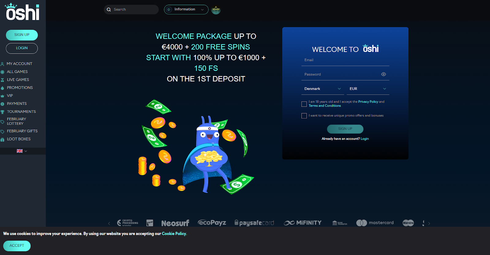
Task: Click the magnifier icon in search box
Action: pos(109,9)
